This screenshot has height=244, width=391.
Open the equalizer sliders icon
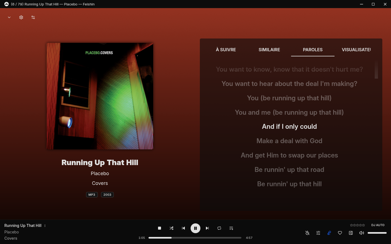click(318, 233)
